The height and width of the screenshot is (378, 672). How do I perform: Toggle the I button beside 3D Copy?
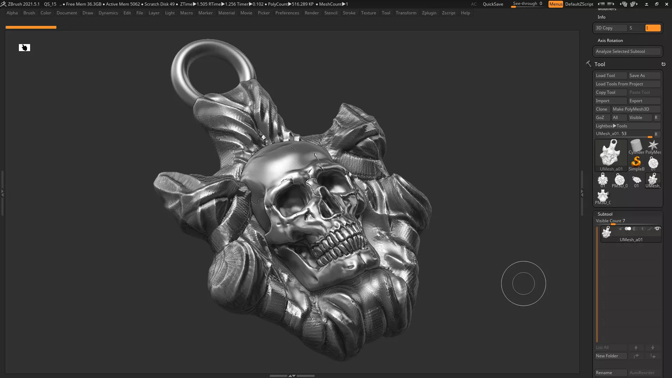653,28
